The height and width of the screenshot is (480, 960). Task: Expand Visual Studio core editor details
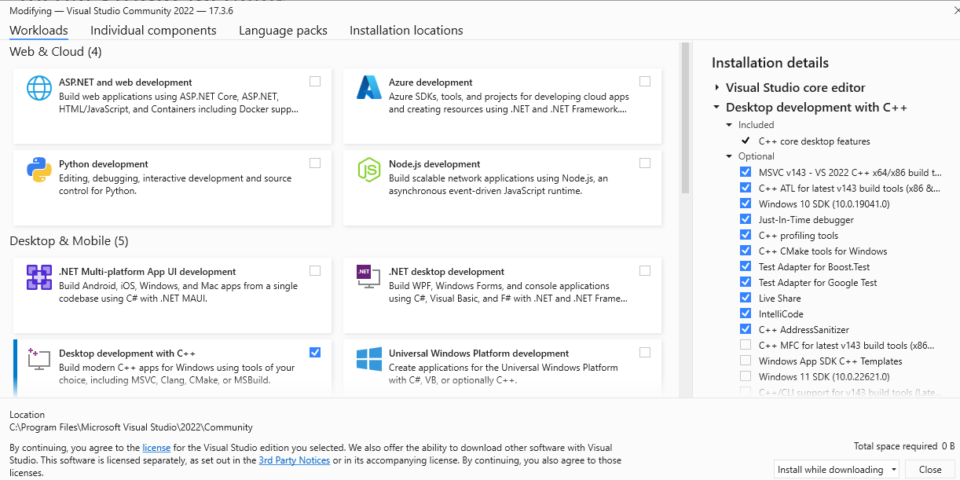(x=717, y=88)
